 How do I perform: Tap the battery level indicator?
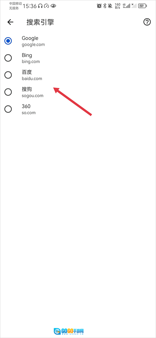(142, 6)
